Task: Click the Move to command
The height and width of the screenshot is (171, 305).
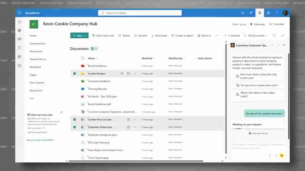Action: [204, 36]
